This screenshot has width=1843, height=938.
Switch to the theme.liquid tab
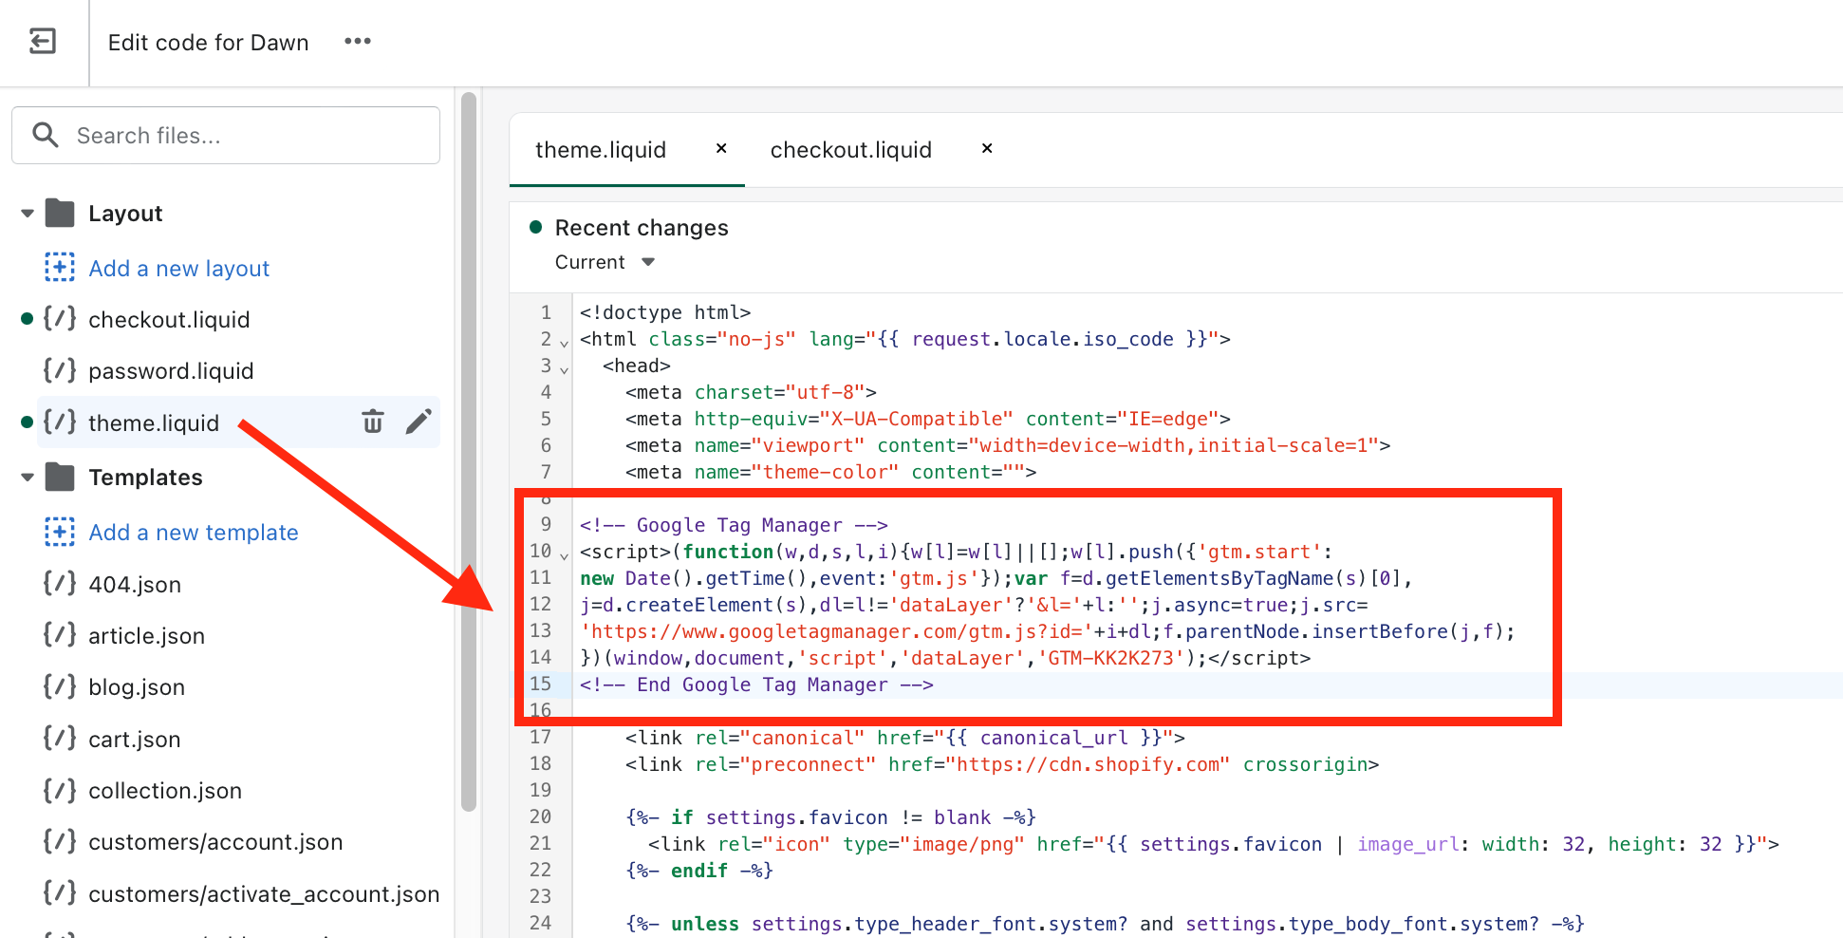tap(601, 150)
